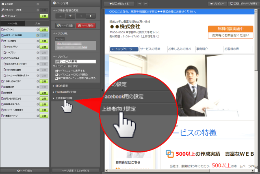
Task: Expand the Facebook用の設定 section
Action: (66, 92)
